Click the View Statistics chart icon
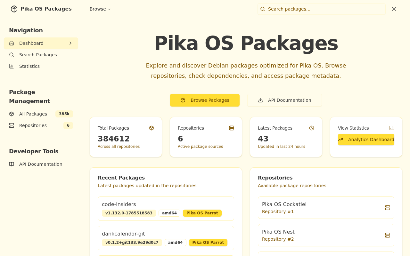The width and height of the screenshot is (410, 256). [x=392, y=128]
